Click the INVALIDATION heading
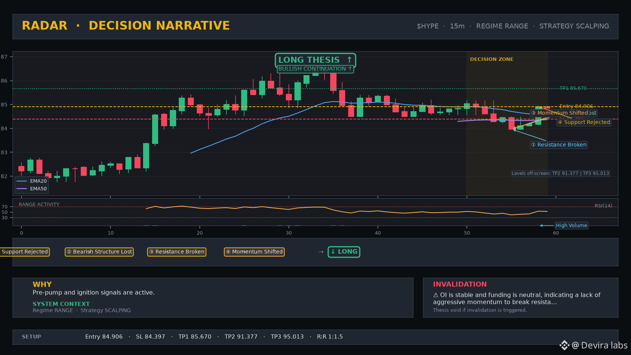631x355 pixels. [x=460, y=284]
